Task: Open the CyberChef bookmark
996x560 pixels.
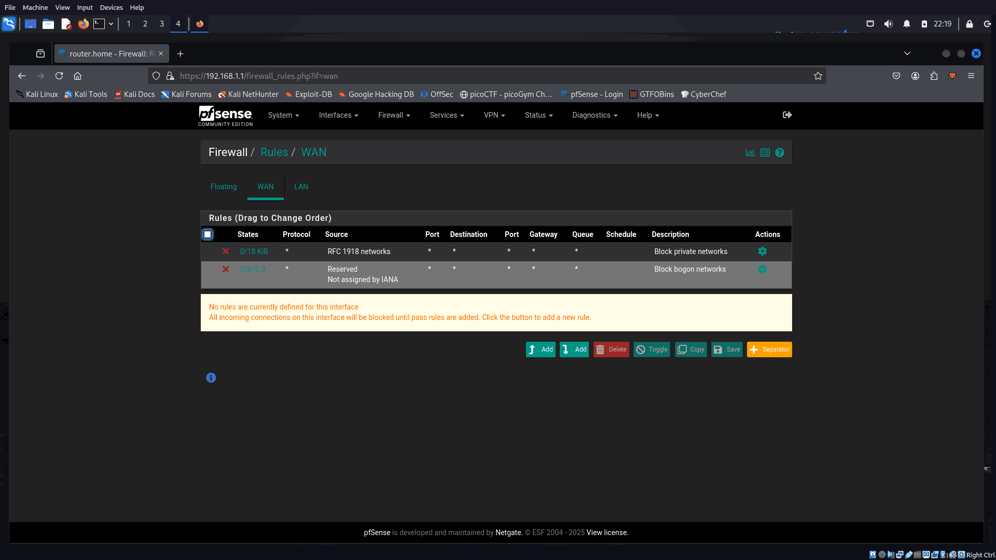Action: [704, 94]
